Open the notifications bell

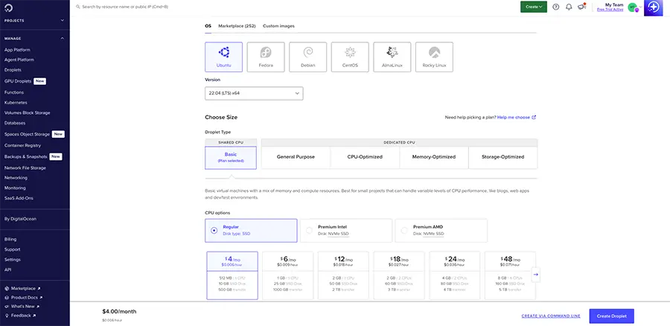(568, 7)
